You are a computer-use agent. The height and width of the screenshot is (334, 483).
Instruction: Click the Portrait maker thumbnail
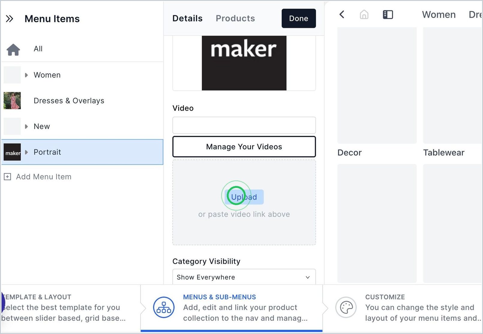click(12, 152)
